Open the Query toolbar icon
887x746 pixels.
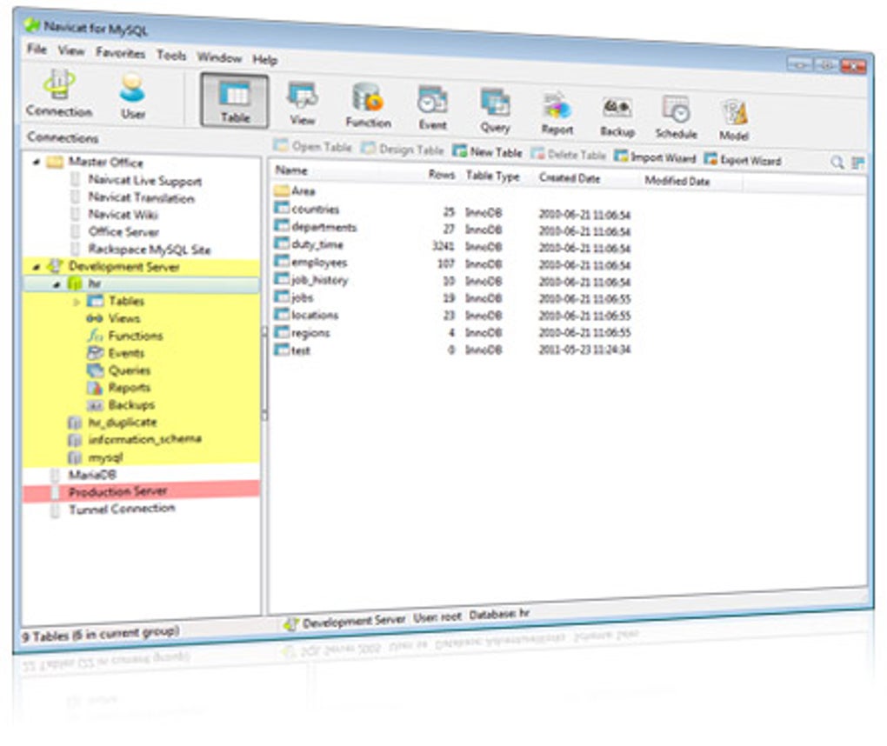pyautogui.click(x=496, y=110)
